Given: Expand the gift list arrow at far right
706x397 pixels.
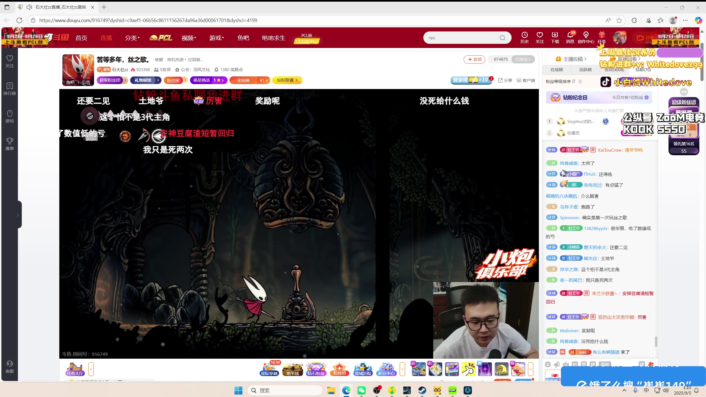Looking at the screenshot, I should pyautogui.click(x=531, y=369).
